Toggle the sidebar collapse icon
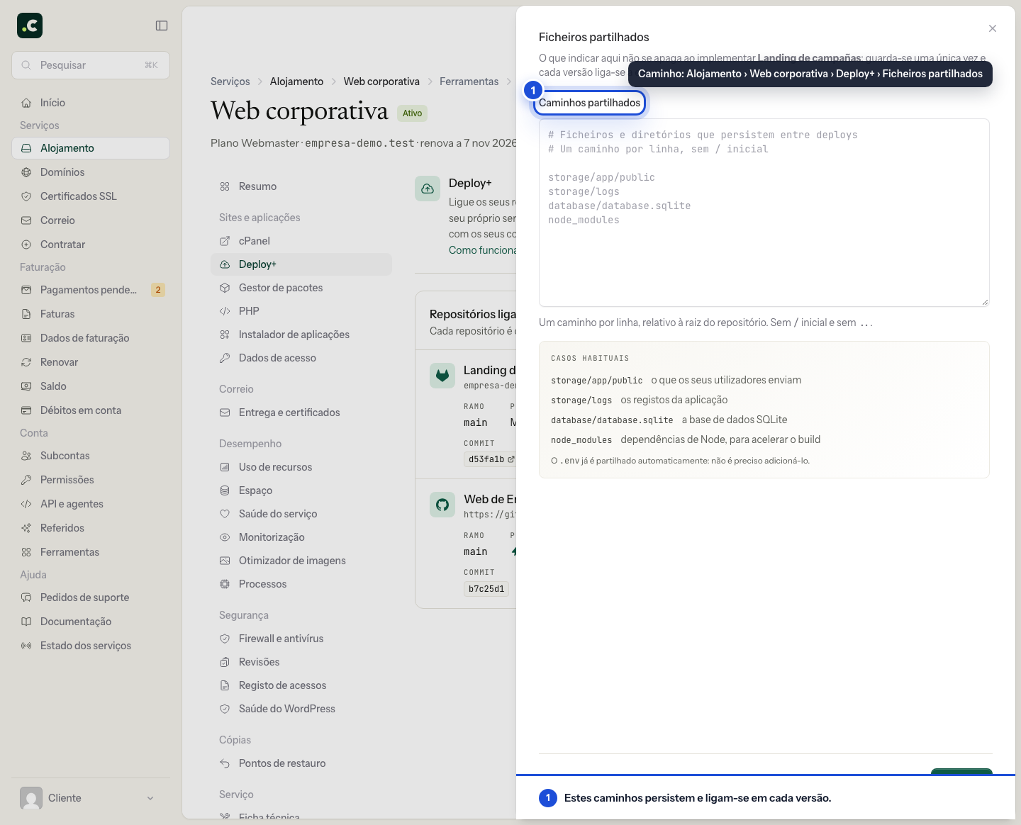Viewport: 1021px width, 825px height. click(x=162, y=26)
